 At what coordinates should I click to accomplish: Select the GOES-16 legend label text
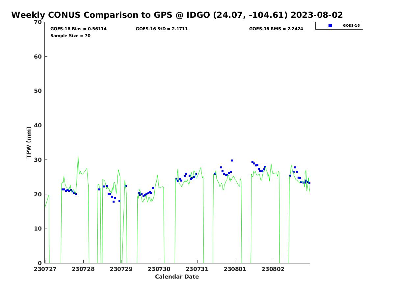[351, 26]
